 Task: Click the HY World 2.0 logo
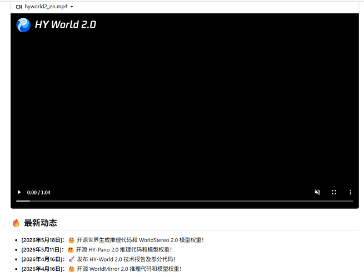56,25
